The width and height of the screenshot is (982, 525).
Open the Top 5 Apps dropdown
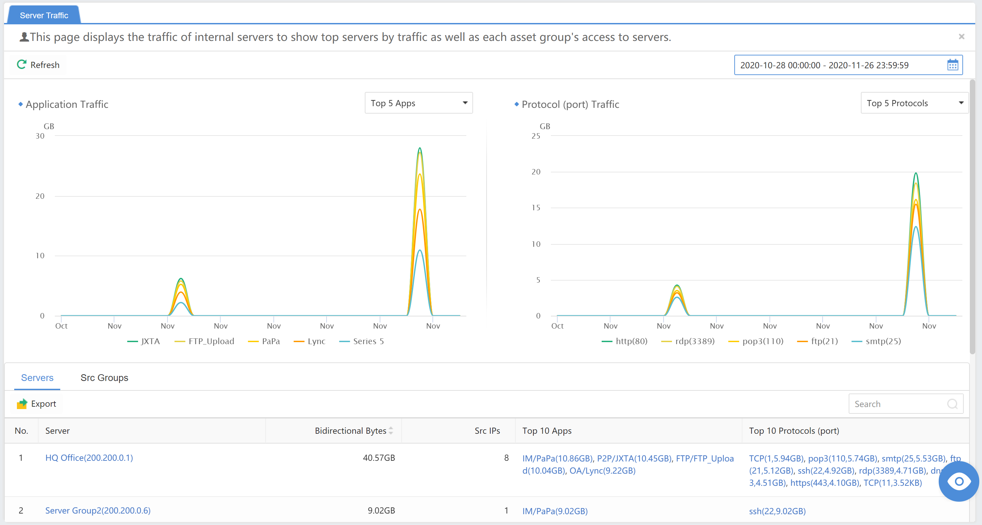[x=419, y=103]
